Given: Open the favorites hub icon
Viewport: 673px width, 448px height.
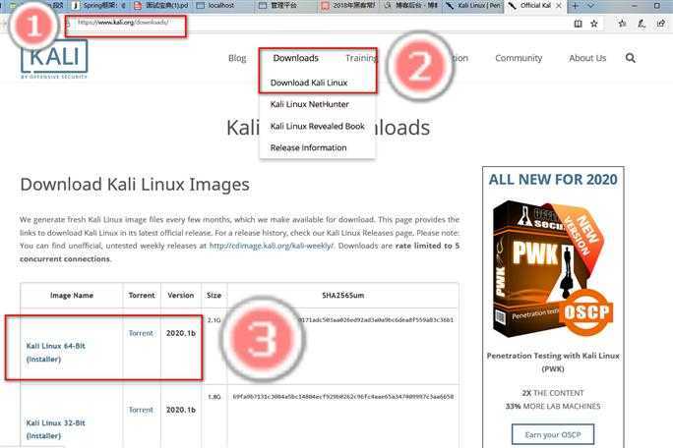Looking at the screenshot, I should click(x=623, y=24).
